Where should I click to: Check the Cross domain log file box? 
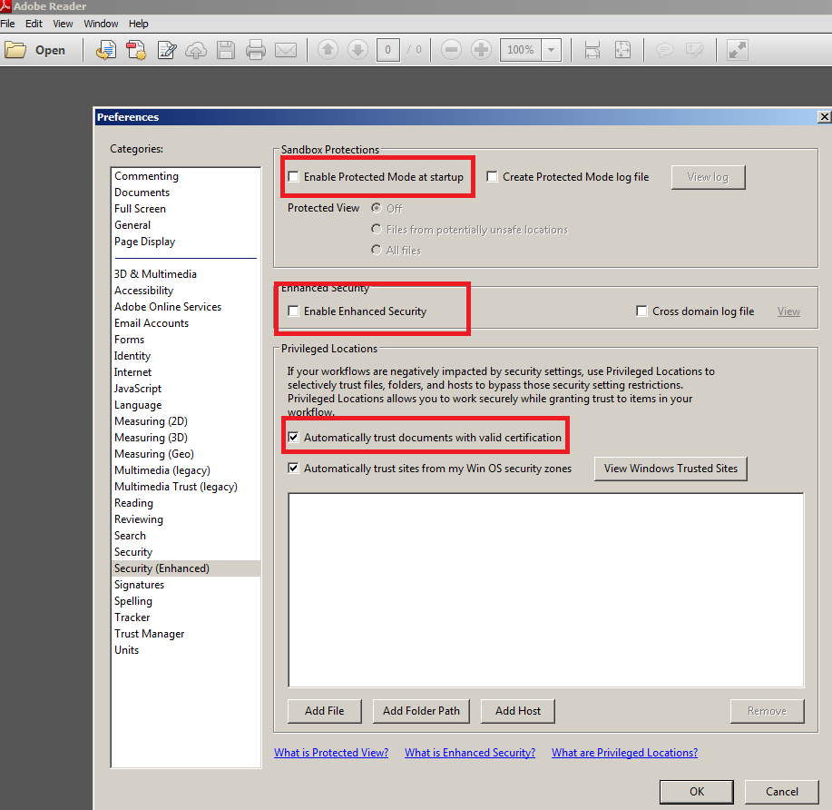pyautogui.click(x=642, y=311)
